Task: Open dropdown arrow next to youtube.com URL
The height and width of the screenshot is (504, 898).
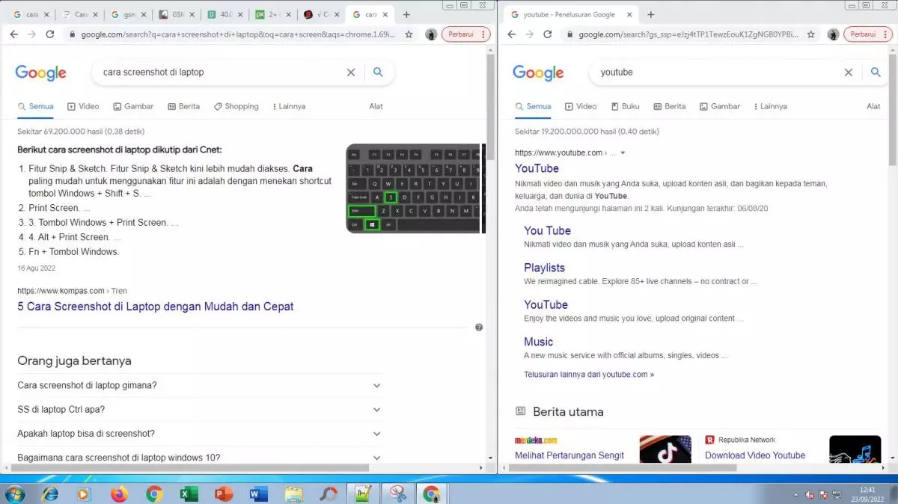Action: (623, 153)
